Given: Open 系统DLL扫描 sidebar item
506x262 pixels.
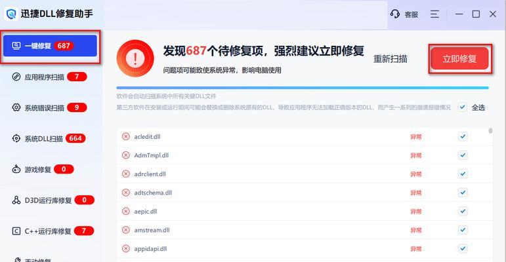Looking at the screenshot, I should coord(49,138).
